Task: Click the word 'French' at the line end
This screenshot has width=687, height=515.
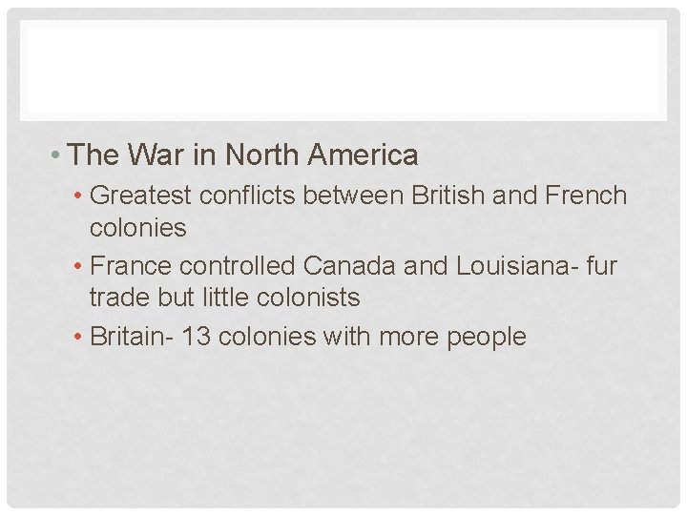Action: 589,196
